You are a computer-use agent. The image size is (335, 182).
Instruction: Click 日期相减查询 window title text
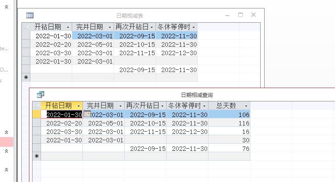click(197, 95)
